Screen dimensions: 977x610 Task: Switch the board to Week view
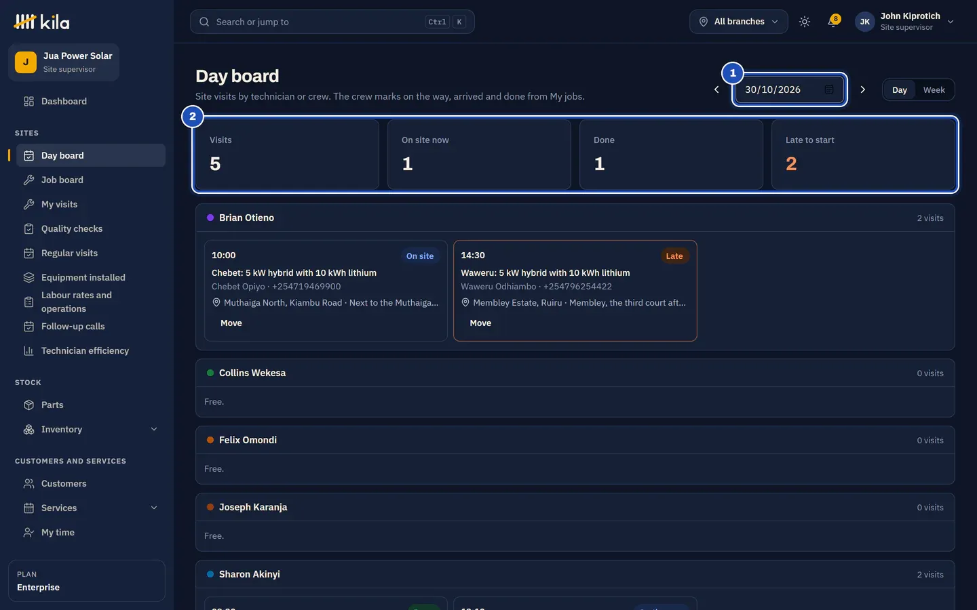934,89
